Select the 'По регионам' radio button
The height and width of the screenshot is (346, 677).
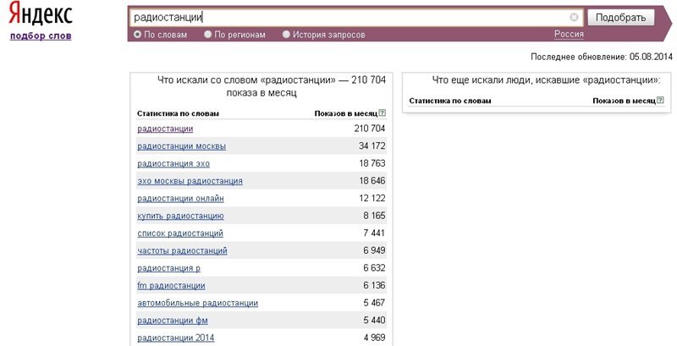[x=207, y=34]
